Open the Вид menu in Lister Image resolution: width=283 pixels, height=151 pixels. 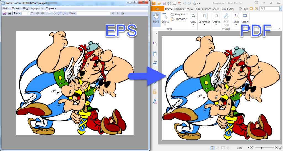(x=25, y=9)
